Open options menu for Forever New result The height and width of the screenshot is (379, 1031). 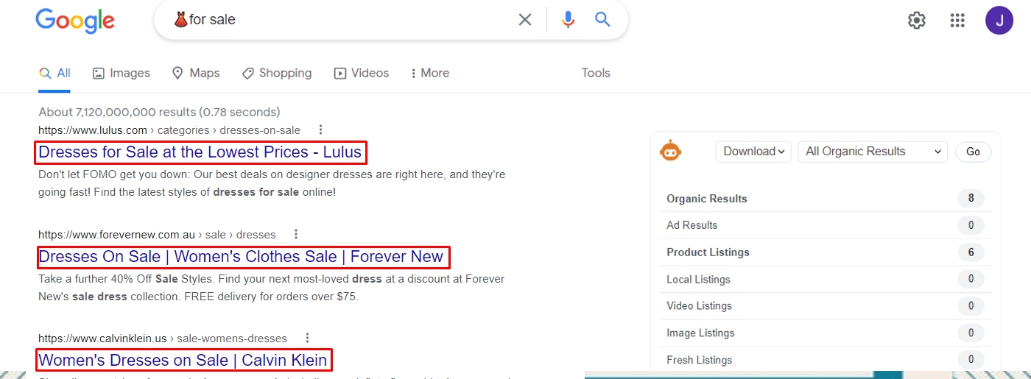coord(296,235)
